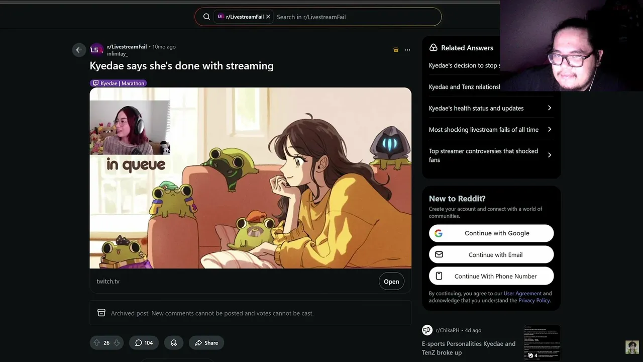Upvote the Kyedae streaming post
Image resolution: width=643 pixels, height=362 pixels.
tap(96, 343)
